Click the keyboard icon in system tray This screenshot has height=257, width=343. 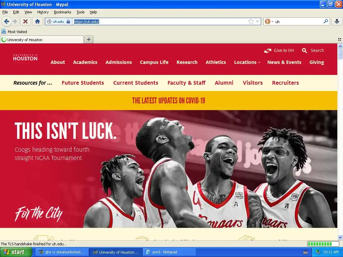tap(305, 252)
